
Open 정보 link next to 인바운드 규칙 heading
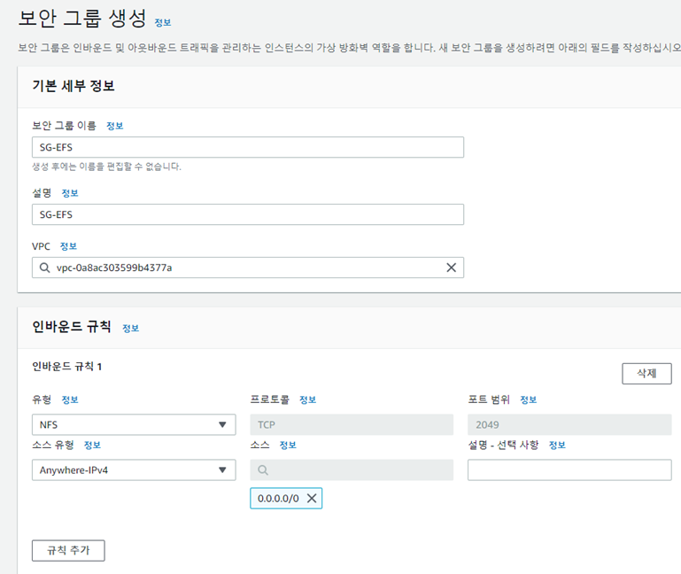click(131, 329)
